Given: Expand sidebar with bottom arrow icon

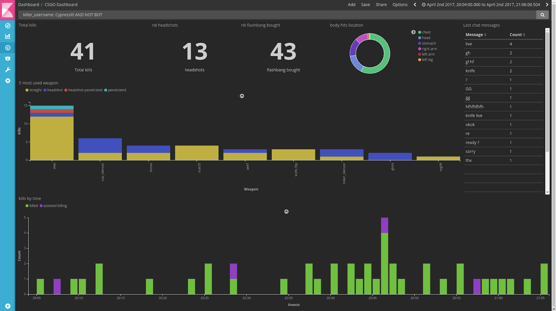Looking at the screenshot, I should pyautogui.click(x=8, y=306).
